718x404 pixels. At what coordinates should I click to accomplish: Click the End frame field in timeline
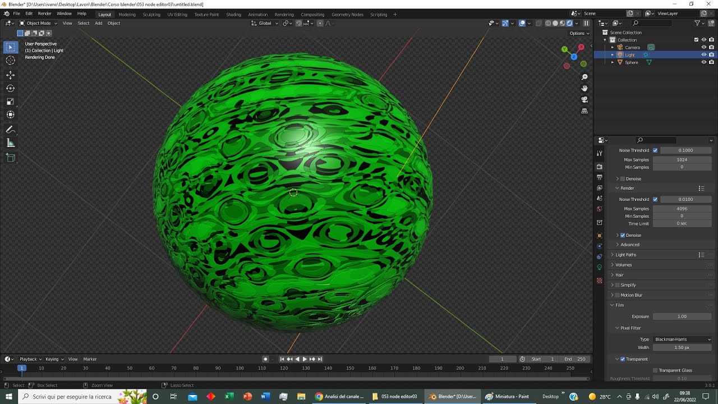(576, 359)
